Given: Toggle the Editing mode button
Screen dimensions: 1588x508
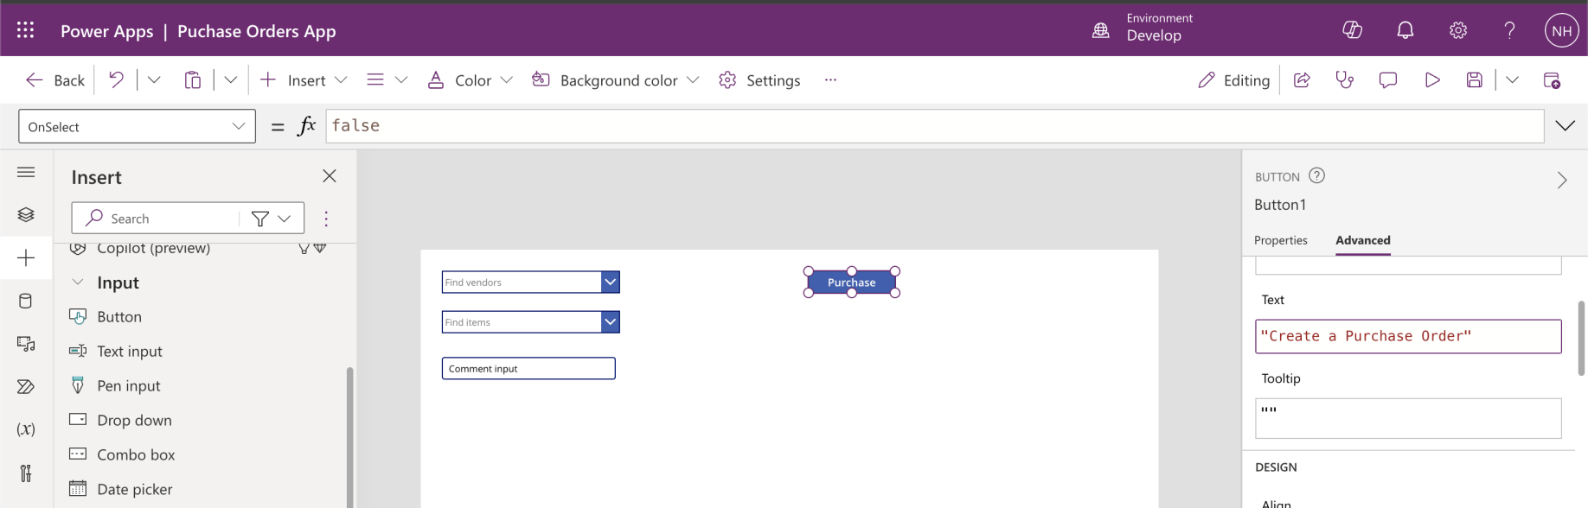Looking at the screenshot, I should click(1233, 80).
